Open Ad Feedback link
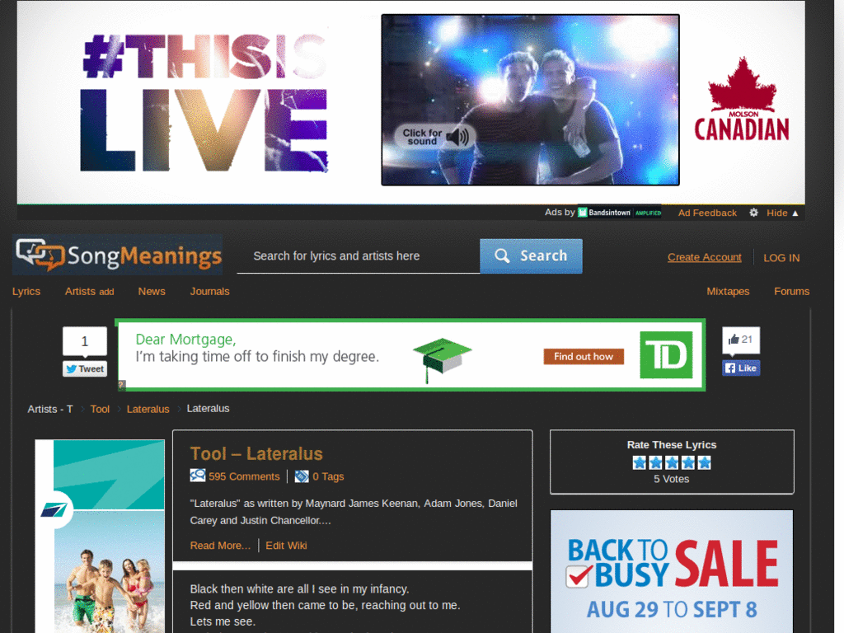Viewport: 844px width, 633px height. pos(707,213)
